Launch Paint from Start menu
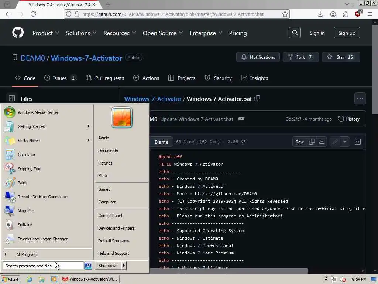 [x=47, y=183]
